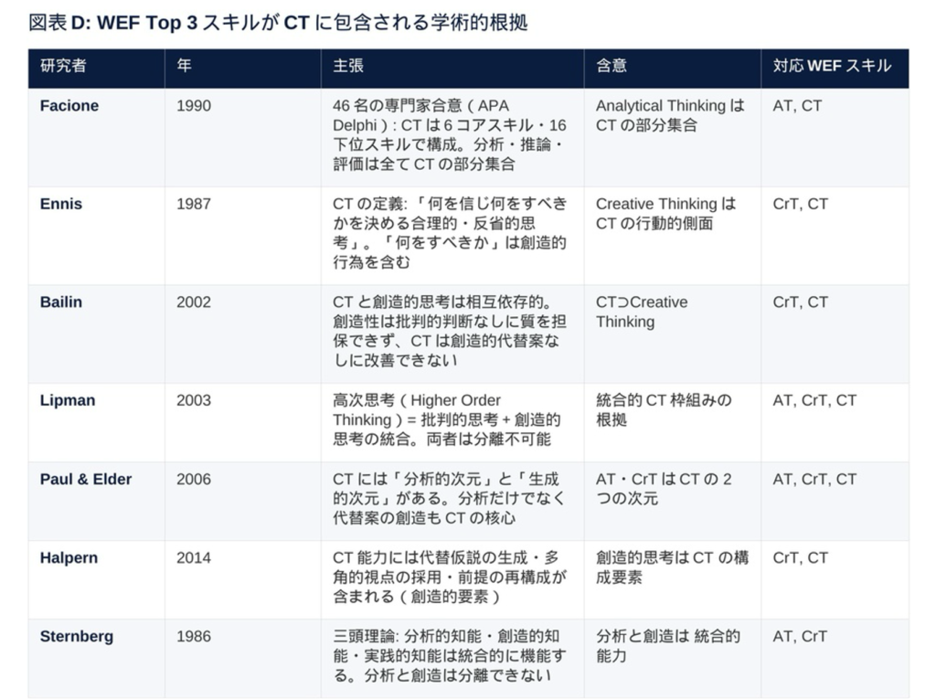Screen dimensions: 936x699
Task: Click implication 分析と創造は 統合的能力
Action: pos(668,647)
